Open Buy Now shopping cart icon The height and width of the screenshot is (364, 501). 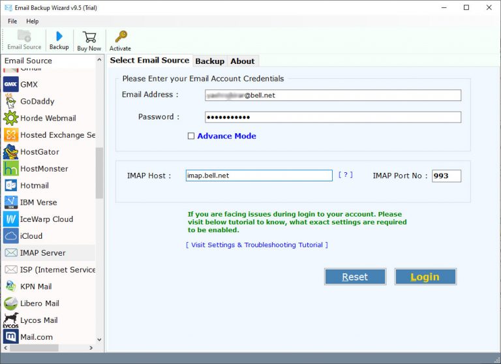(89, 37)
